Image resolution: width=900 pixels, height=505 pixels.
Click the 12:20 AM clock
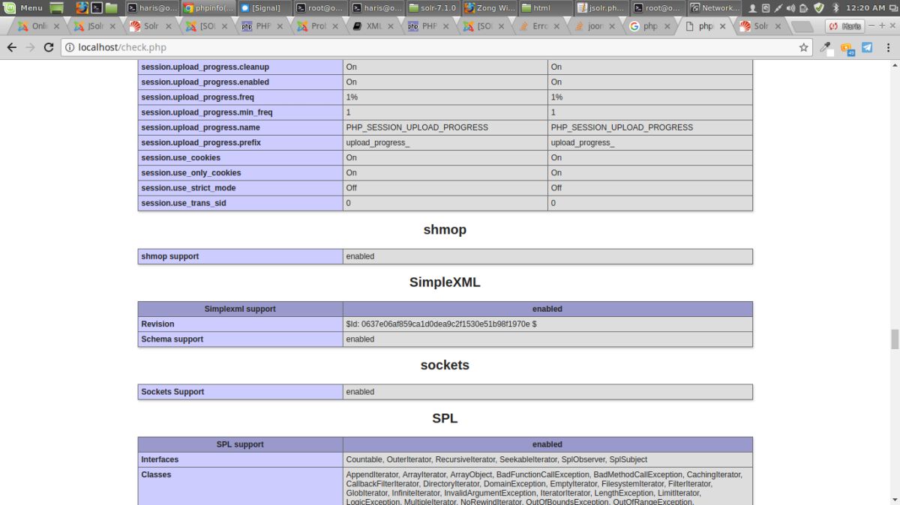pos(865,7)
